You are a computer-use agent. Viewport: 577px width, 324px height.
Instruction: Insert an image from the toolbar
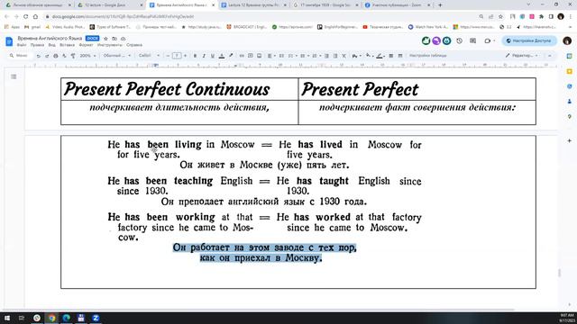pyautogui.click(x=259, y=56)
